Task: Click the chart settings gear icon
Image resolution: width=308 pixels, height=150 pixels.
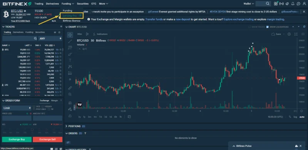Action: (289, 34)
